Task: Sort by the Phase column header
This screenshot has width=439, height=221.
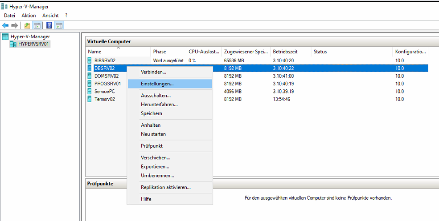Action: pos(168,52)
